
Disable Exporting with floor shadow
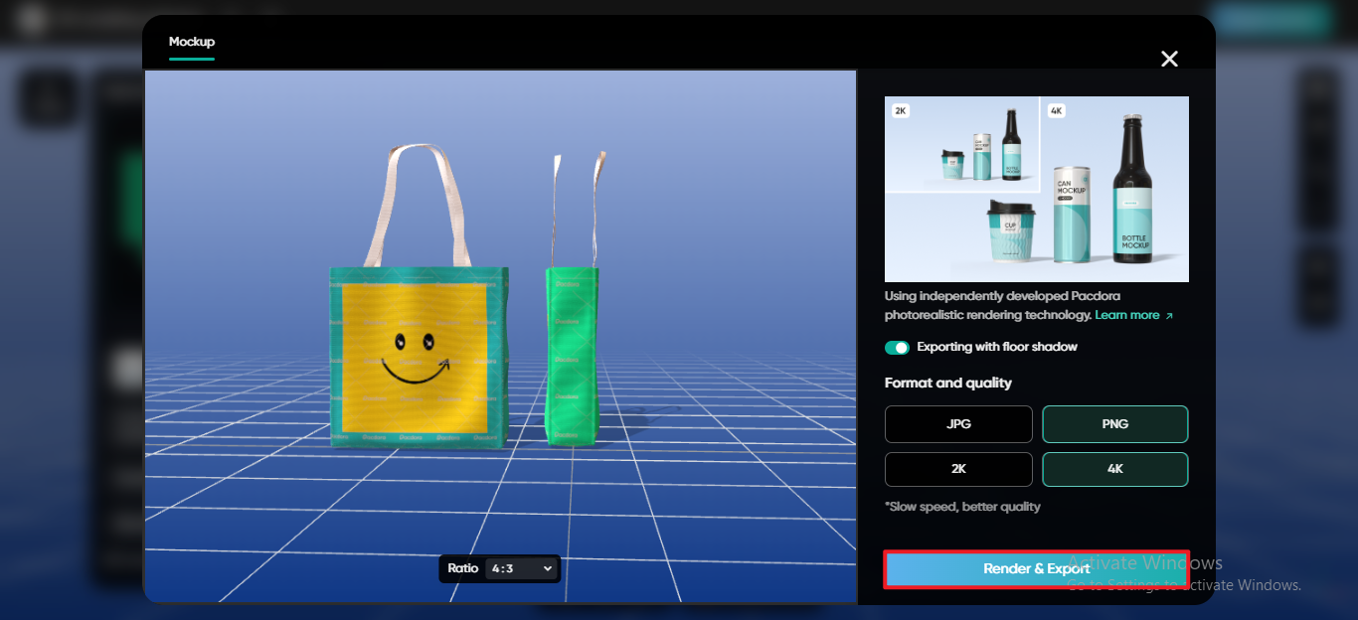[x=895, y=347]
